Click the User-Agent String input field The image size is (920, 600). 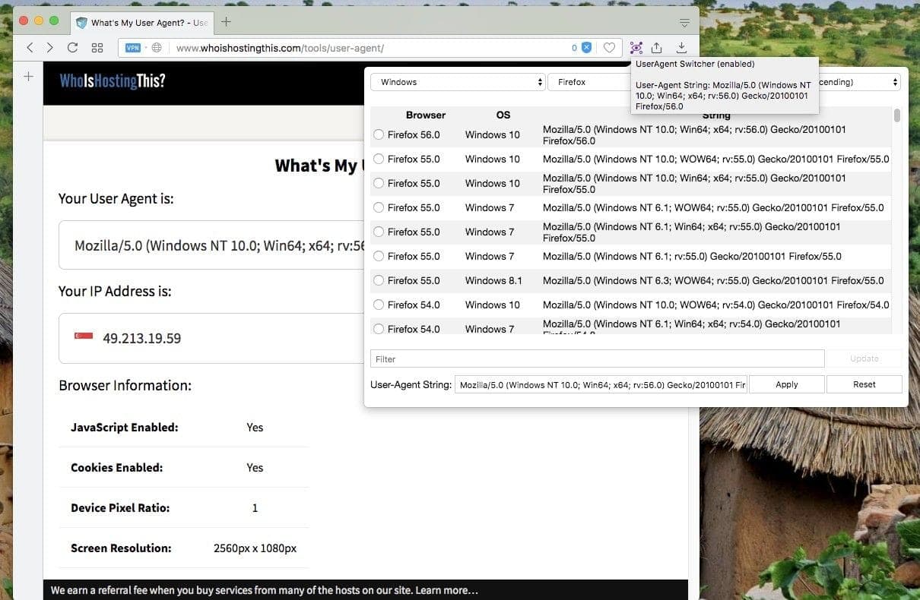(601, 384)
